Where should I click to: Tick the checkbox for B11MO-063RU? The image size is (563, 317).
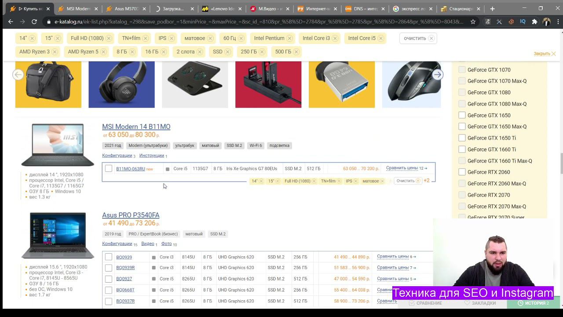click(x=109, y=169)
